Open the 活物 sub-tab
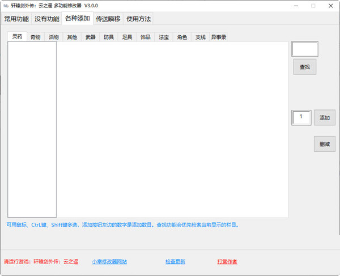Image resolution: width=340 pixels, height=276 pixels. [54, 37]
